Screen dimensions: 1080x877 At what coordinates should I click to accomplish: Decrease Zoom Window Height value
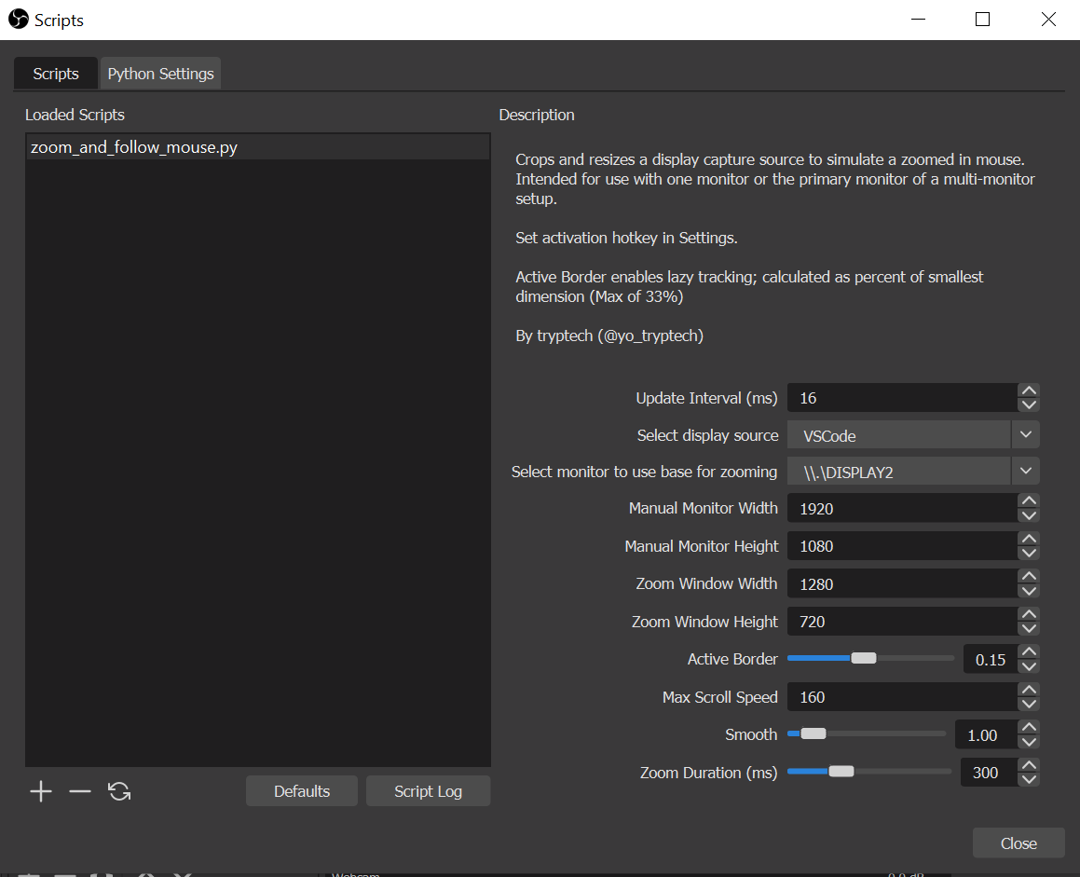1029,629
